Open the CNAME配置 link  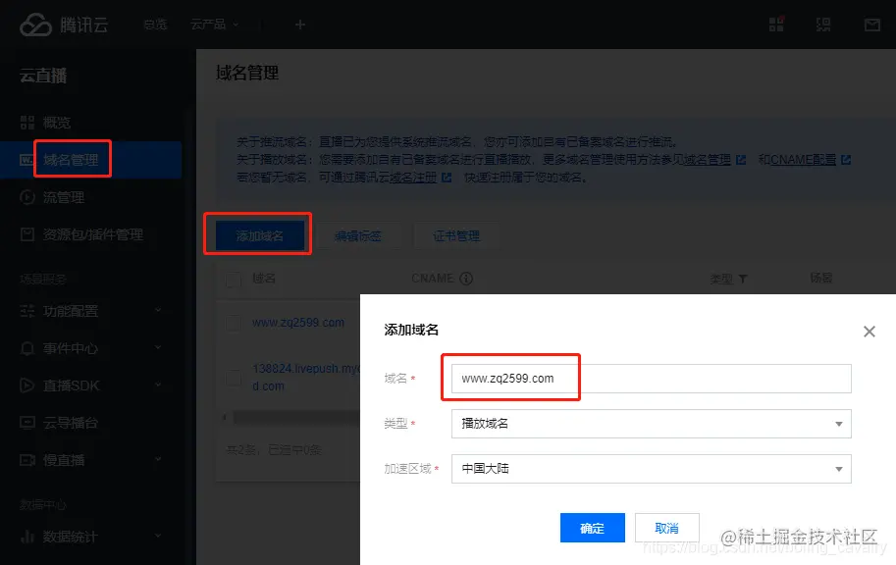pos(804,160)
